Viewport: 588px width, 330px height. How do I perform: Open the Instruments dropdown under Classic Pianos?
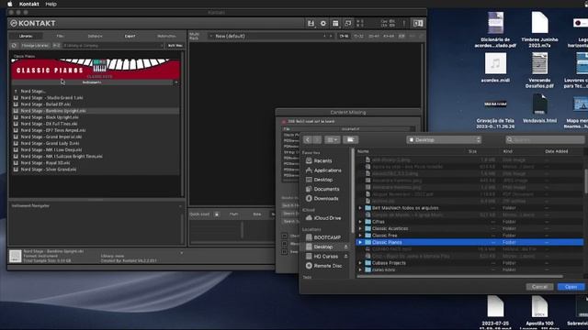pyautogui.click(x=92, y=82)
